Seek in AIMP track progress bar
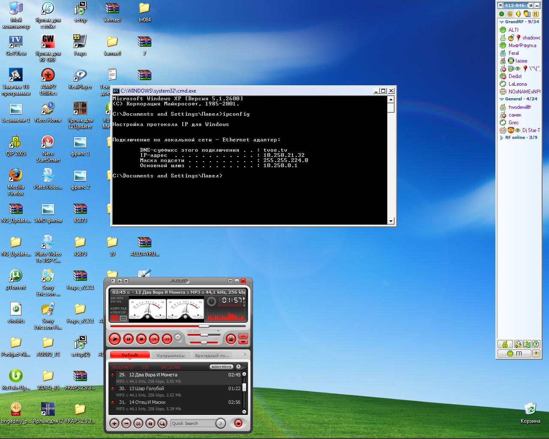549x439 pixels. pyautogui.click(x=178, y=326)
